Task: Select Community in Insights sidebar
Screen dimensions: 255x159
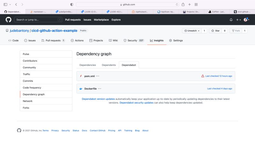Action: (x=46, y=67)
